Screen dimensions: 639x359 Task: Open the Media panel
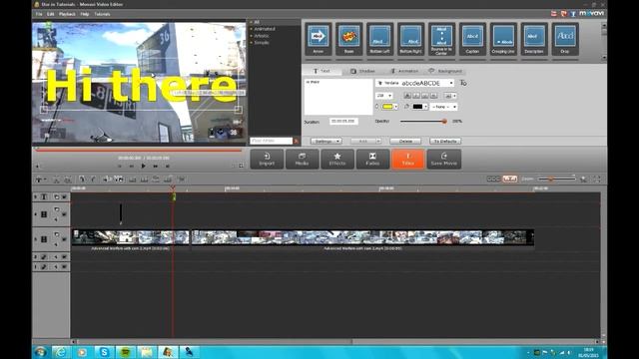pos(302,159)
